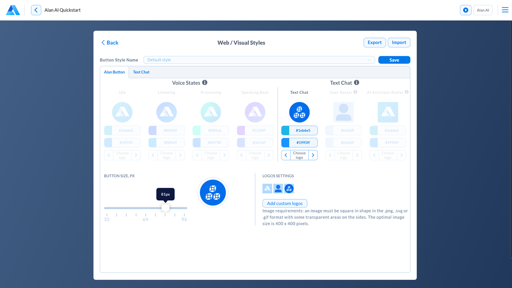Click the Text Chat button preview icon
Image resolution: width=512 pixels, height=288 pixels.
(x=300, y=112)
